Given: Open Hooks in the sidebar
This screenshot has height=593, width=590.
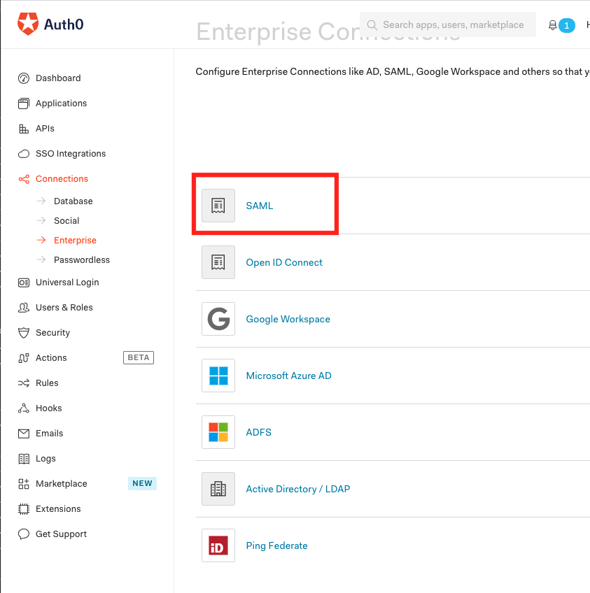Looking at the screenshot, I should (x=49, y=408).
